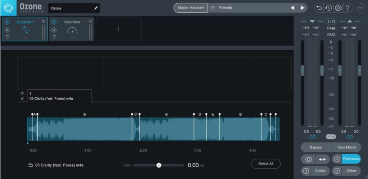Screen dimensions: 368x179
Task: Click output meter up-triangle indicator
Action: click(x=350, y=21)
